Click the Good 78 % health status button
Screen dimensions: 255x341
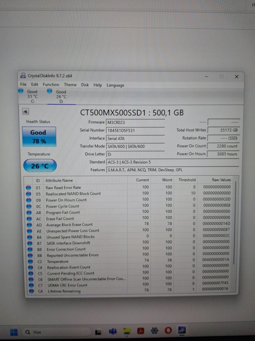point(39,136)
